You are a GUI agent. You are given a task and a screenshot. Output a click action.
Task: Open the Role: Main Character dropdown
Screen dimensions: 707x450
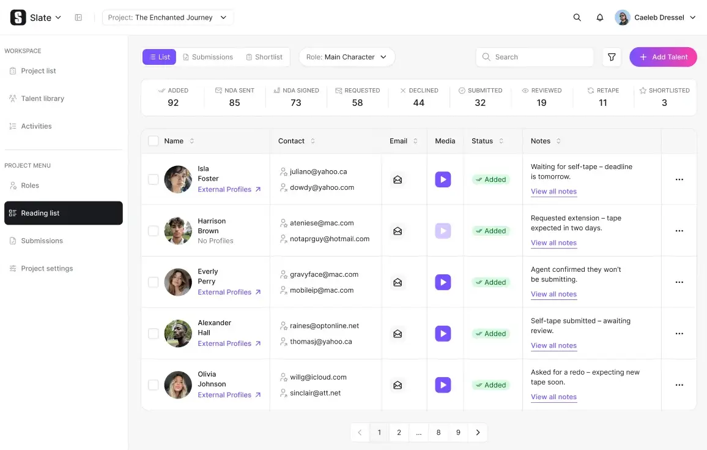click(347, 56)
